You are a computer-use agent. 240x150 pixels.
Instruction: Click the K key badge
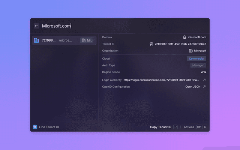[205, 127]
